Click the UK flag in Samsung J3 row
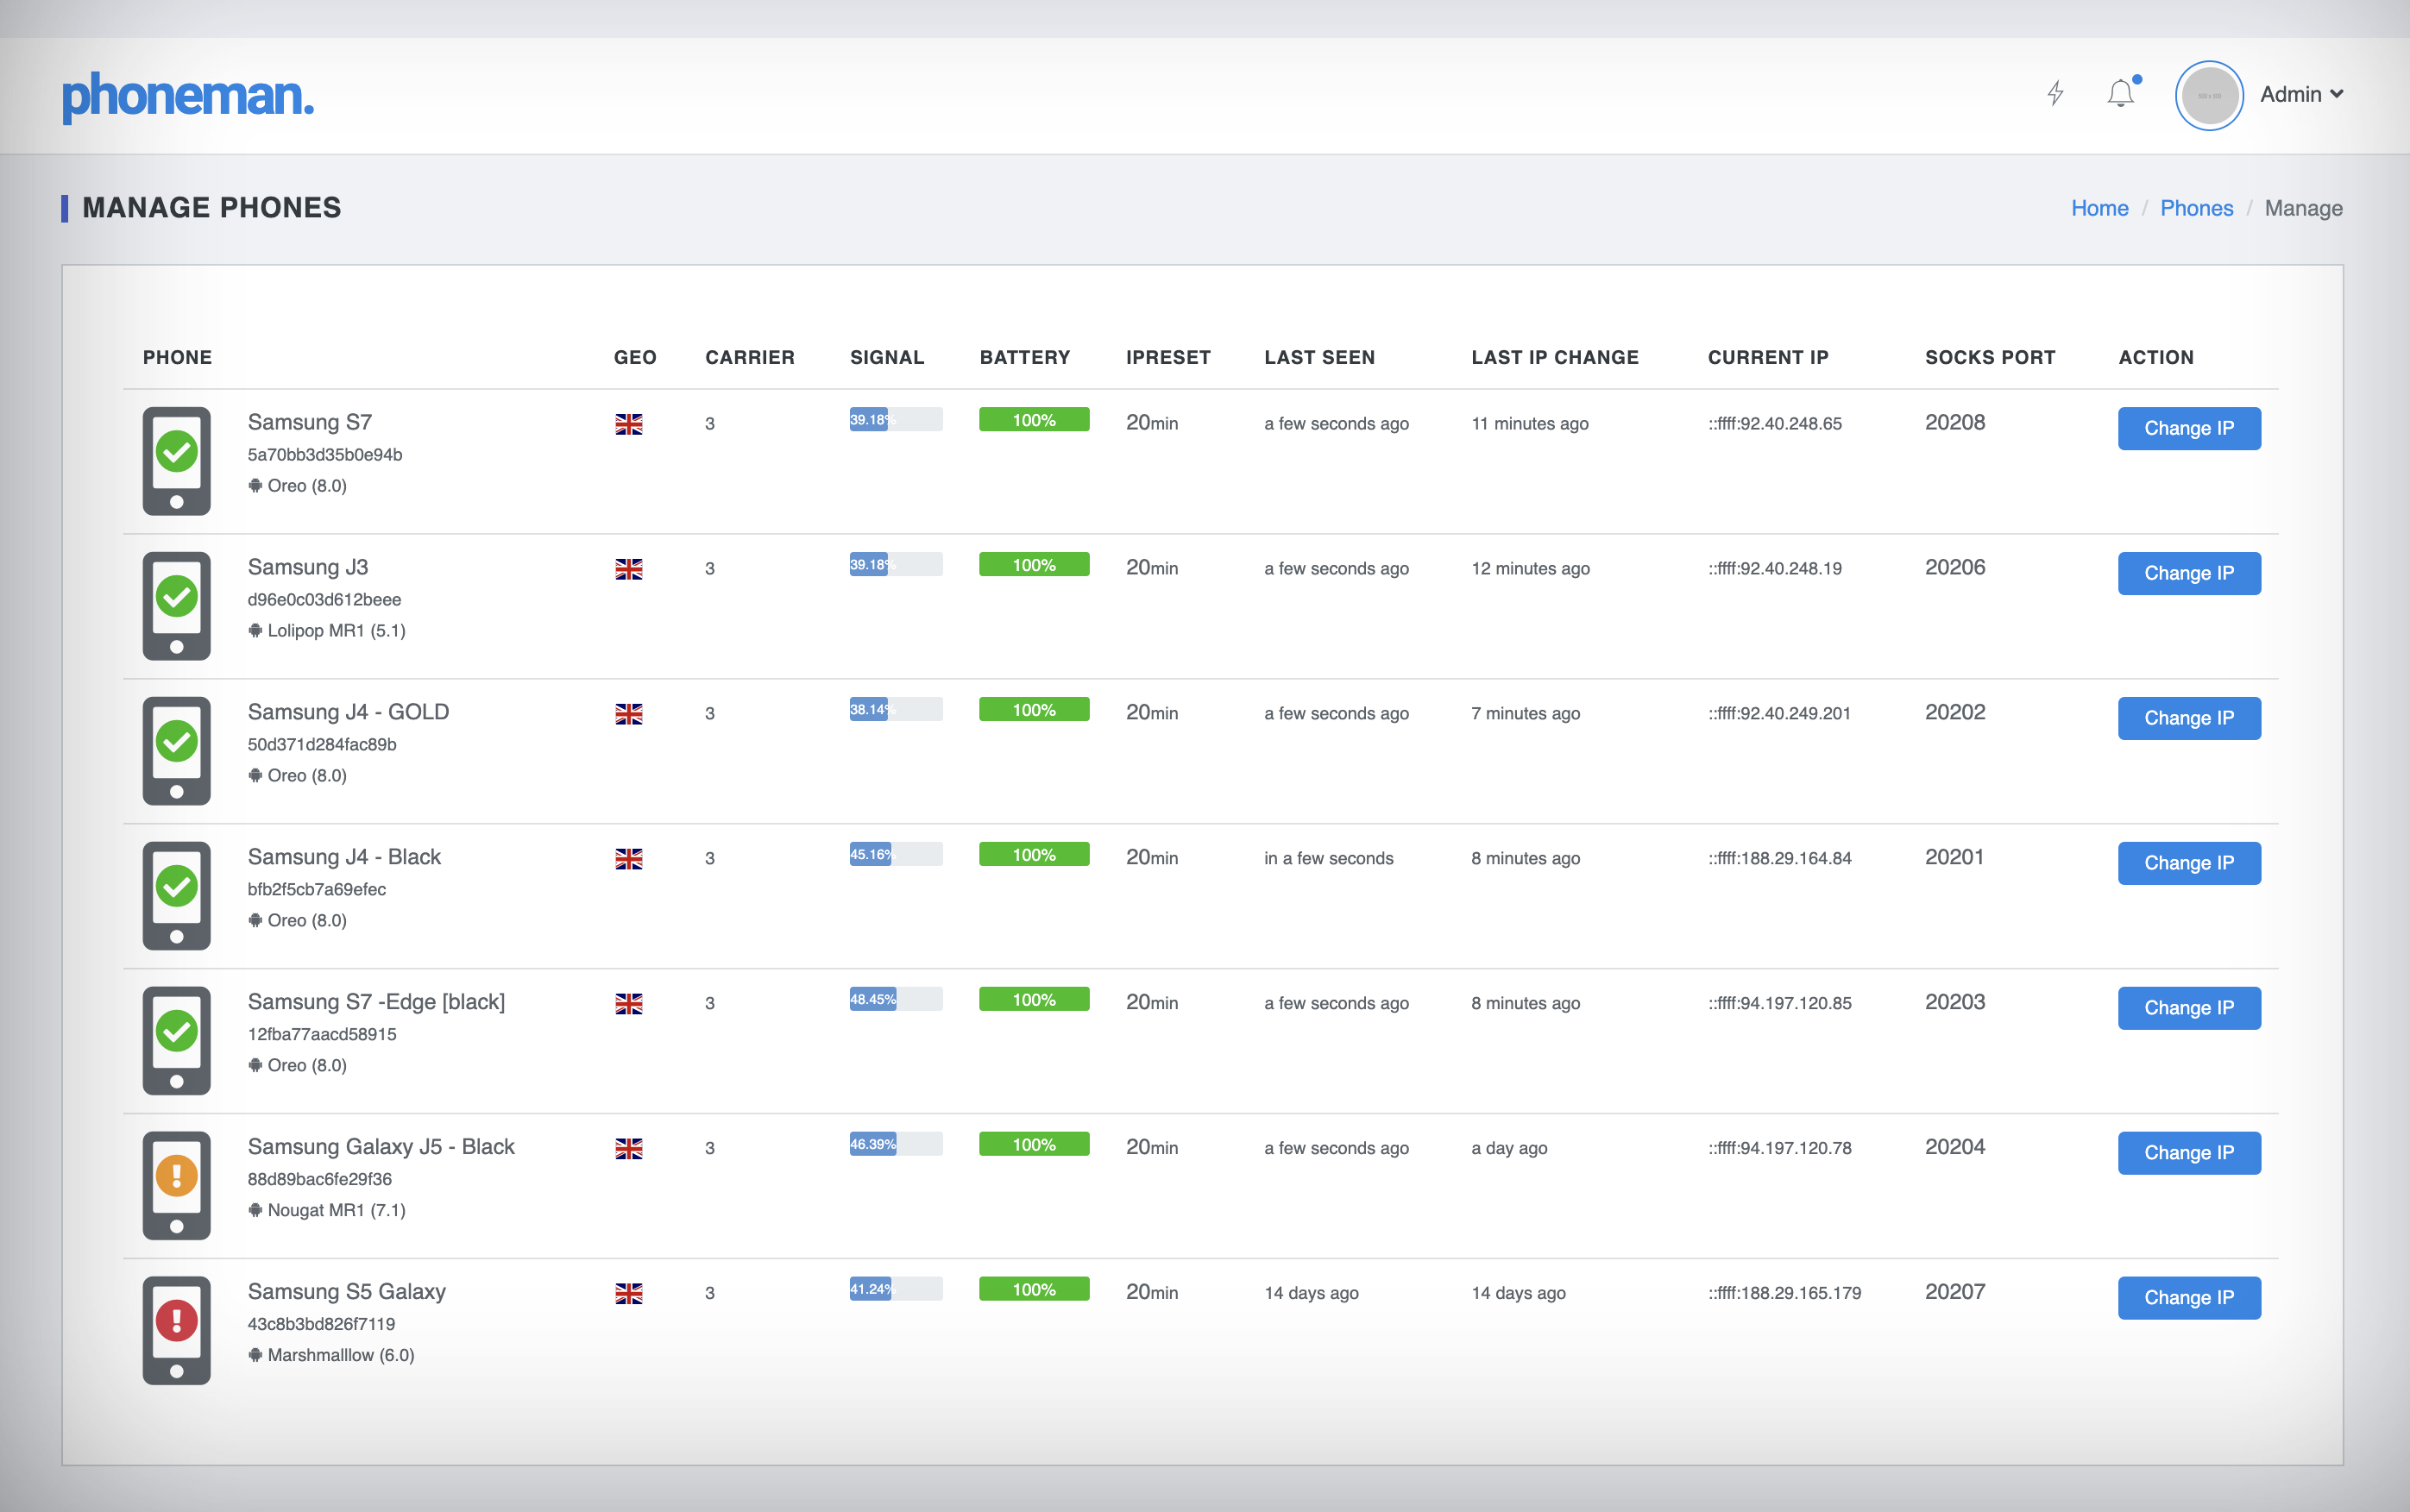 point(628,569)
